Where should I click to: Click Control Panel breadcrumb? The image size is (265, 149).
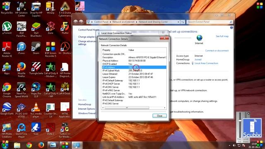click(x=101, y=22)
